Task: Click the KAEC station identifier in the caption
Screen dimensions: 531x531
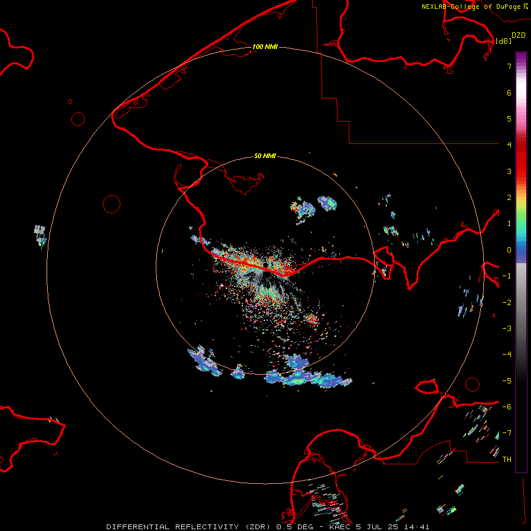Action: (339, 527)
